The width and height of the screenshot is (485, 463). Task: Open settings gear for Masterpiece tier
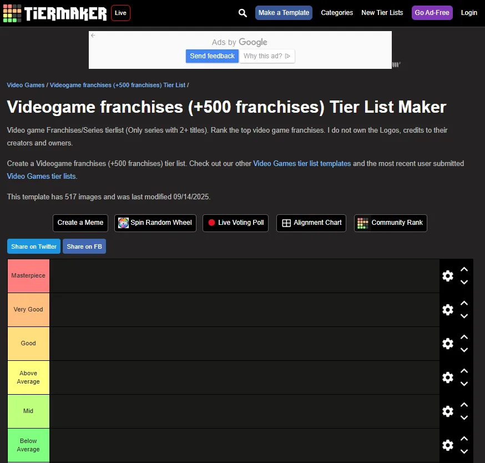(448, 276)
